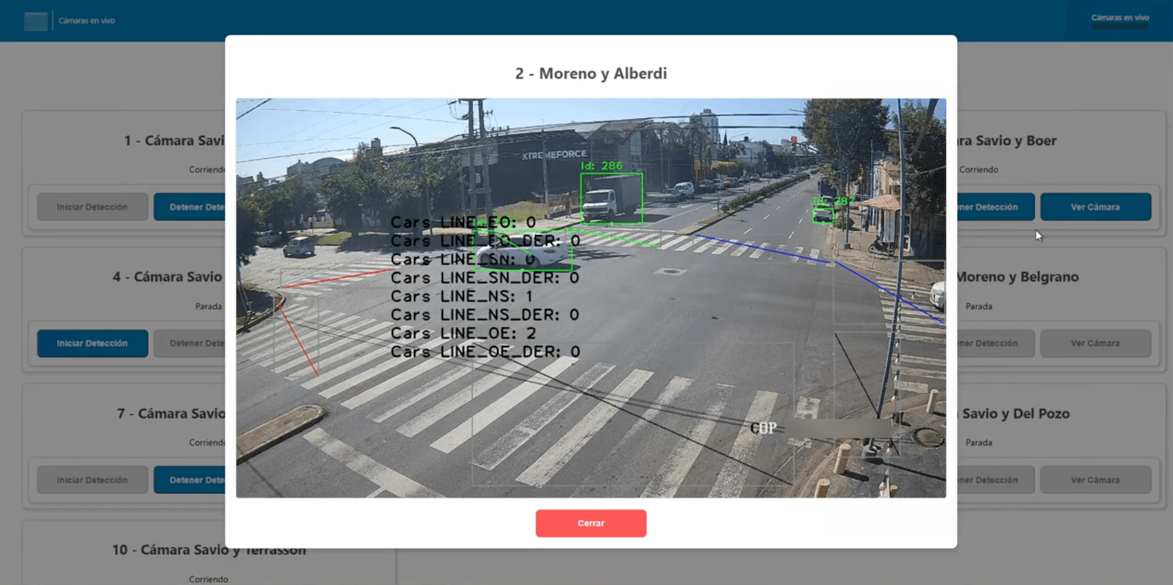The image size is (1173, 585).
Task: Open 'Cámaras en vivo' header title link
Action: 86,20
